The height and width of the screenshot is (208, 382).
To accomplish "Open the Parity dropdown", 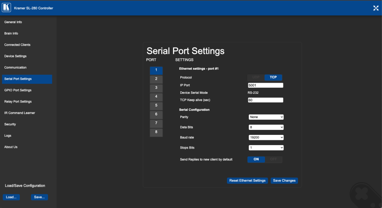I will pyautogui.click(x=266, y=117).
